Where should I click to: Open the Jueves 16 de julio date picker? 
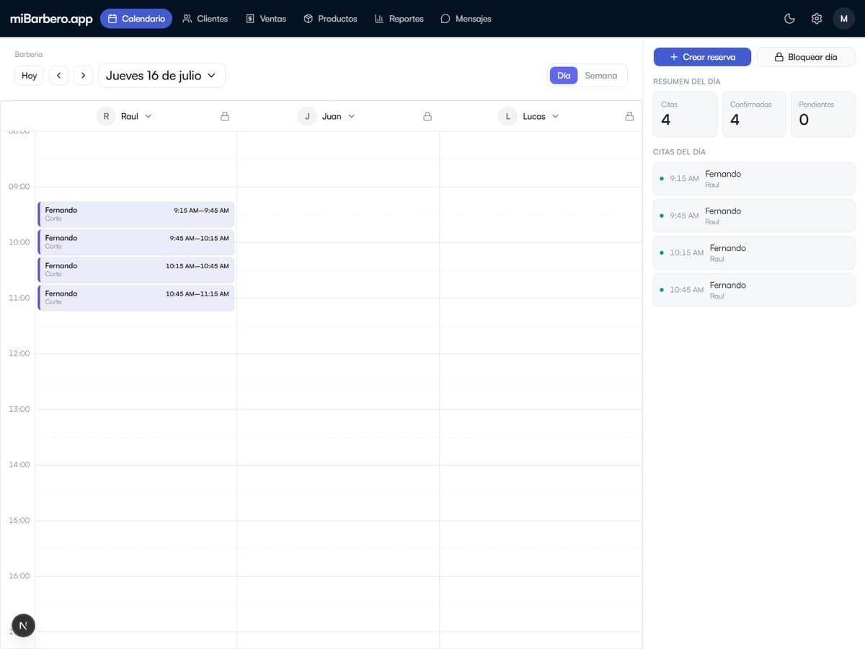click(x=161, y=76)
